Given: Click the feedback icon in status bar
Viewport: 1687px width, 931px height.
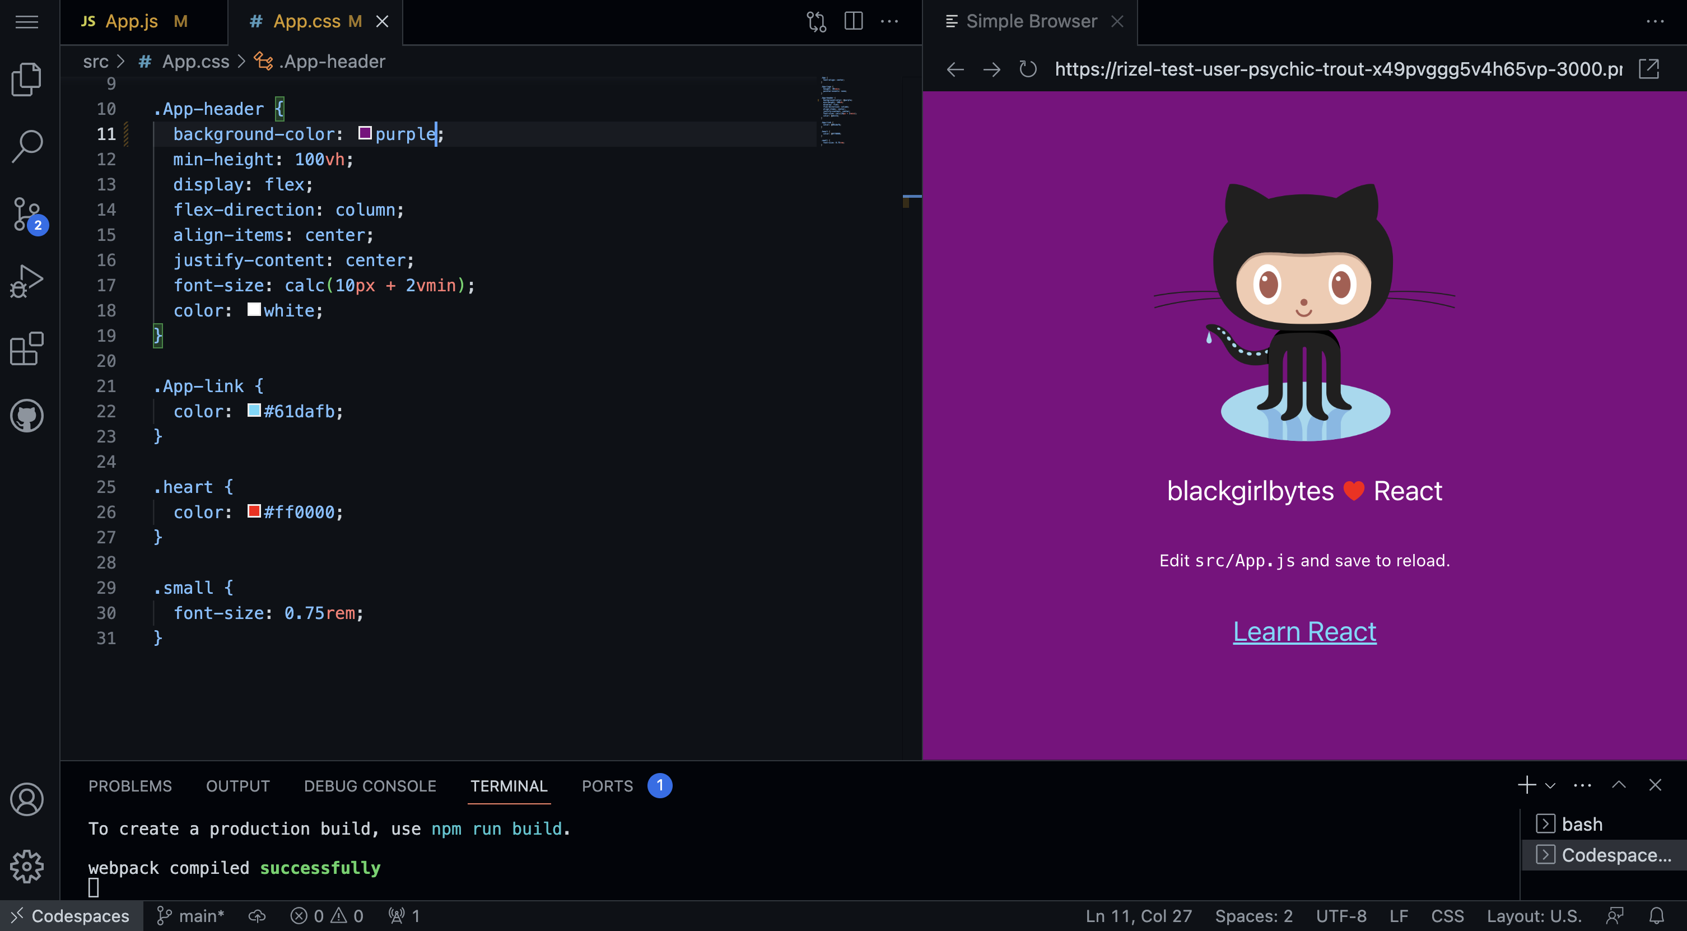Looking at the screenshot, I should pyautogui.click(x=1615, y=916).
